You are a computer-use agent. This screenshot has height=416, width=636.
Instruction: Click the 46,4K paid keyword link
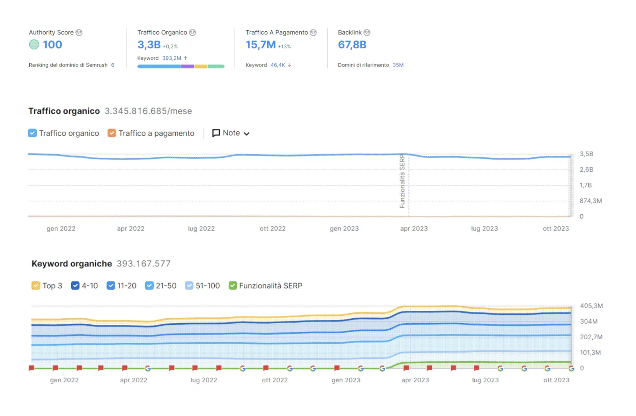pyautogui.click(x=278, y=65)
